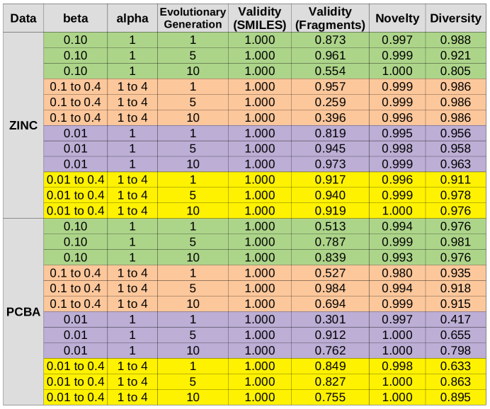The width and height of the screenshot is (490, 409).
Task: Select fragment validity value 0.873
Action: click(x=330, y=40)
